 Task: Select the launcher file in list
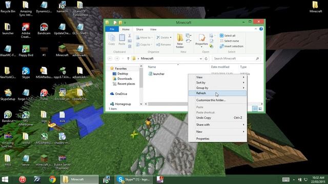coord(156,74)
